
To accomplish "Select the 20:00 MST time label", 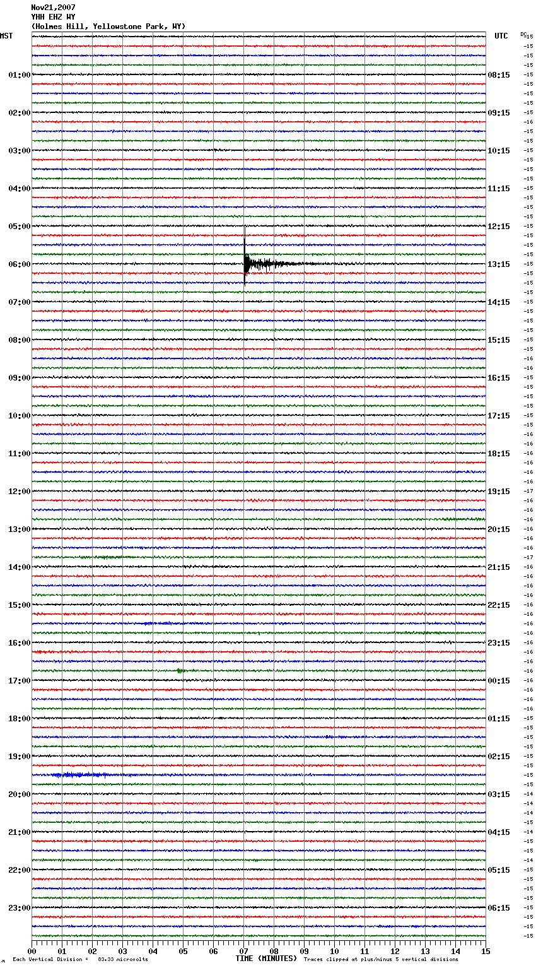I will coord(19,794).
